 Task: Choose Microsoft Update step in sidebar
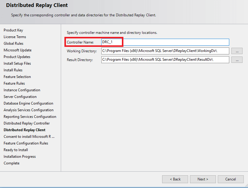point(18,50)
